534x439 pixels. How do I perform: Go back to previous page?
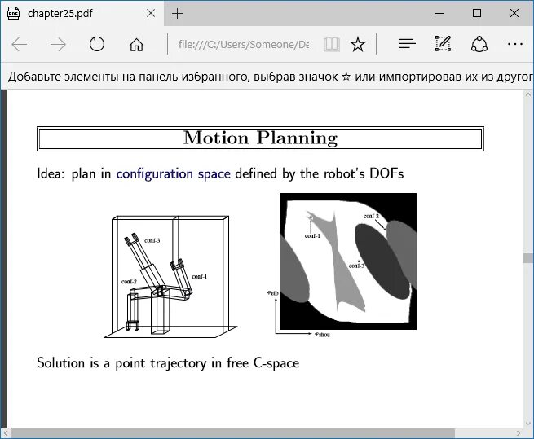tap(19, 44)
